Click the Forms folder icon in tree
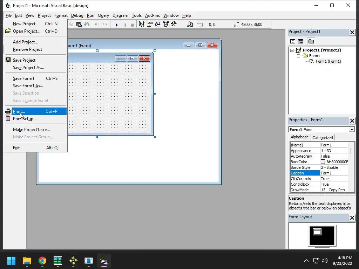The width and height of the screenshot is (359, 269). point(305,56)
